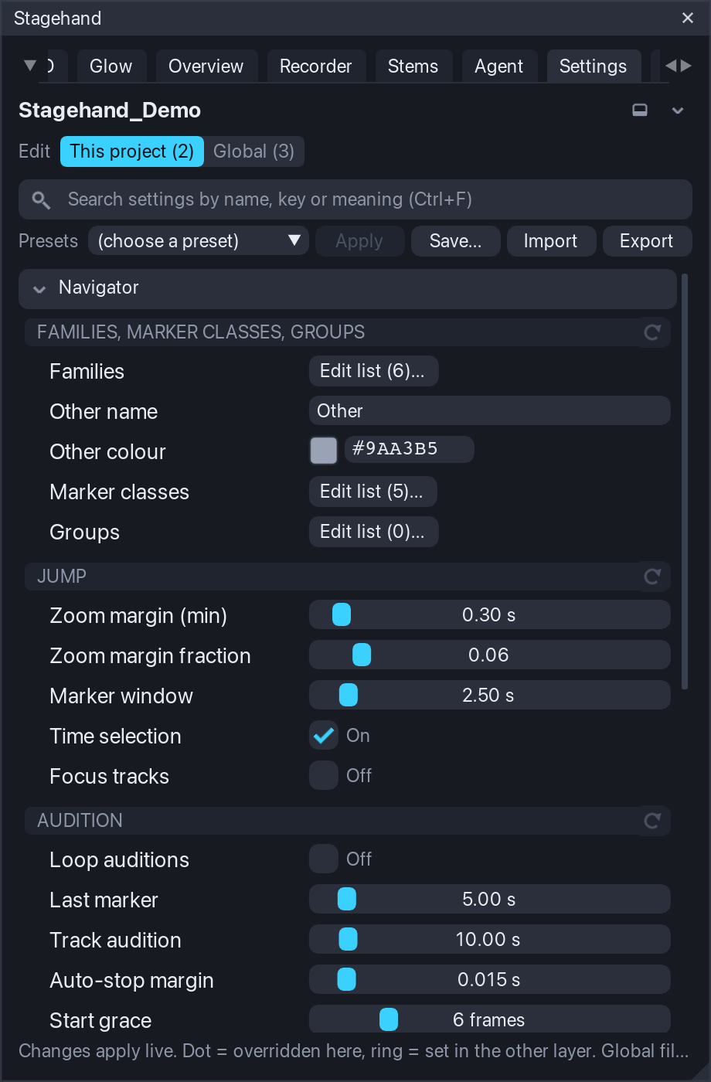Viewport: 711px width, 1082px height.
Task: Click the Families label
Action: [x=87, y=372]
